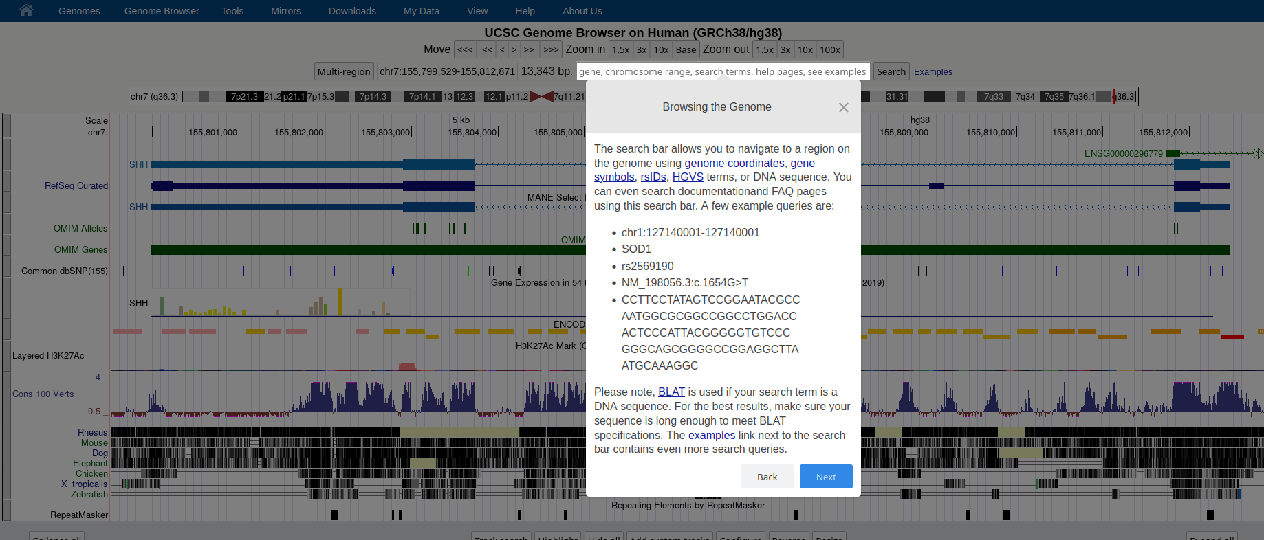Click the single > move right button

click(514, 49)
